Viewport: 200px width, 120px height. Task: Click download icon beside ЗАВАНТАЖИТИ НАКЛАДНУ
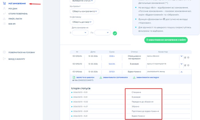click(x=134, y=77)
